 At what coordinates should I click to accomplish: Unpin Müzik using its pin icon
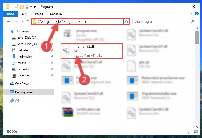tap(52, 63)
